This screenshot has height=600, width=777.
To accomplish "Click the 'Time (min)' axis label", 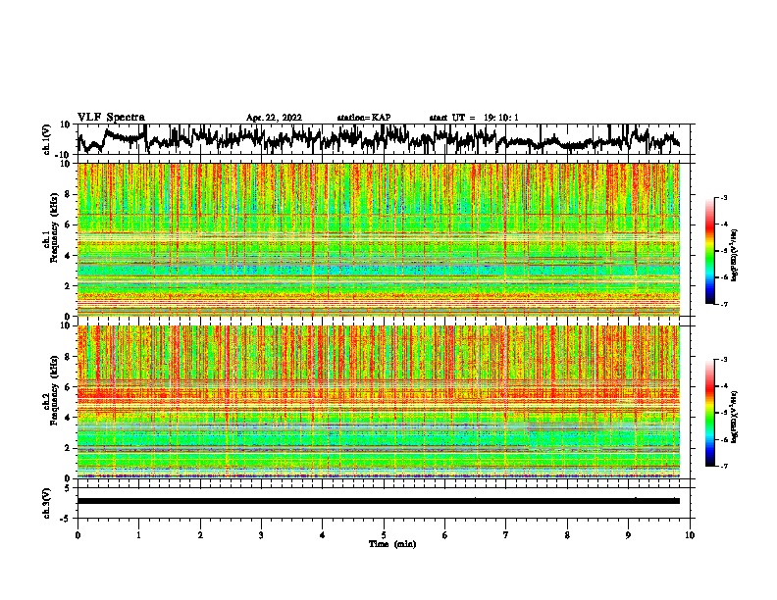I will [x=392, y=544].
